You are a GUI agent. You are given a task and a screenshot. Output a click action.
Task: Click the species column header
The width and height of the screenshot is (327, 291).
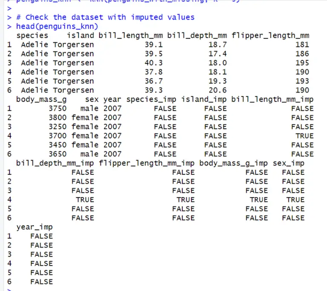click(x=32, y=35)
